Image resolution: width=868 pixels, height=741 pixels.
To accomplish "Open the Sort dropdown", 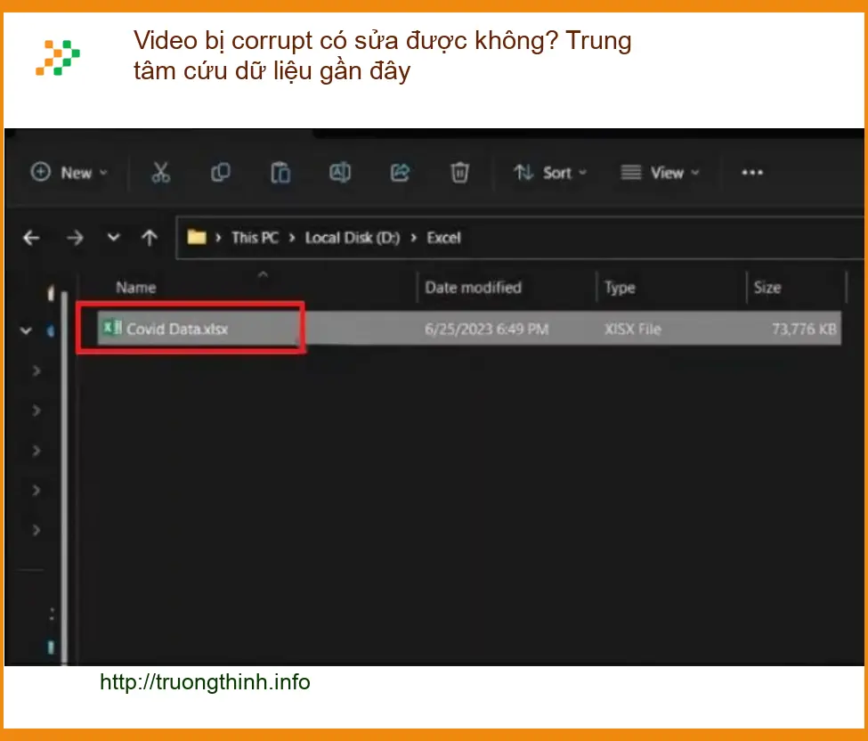I will click(549, 173).
